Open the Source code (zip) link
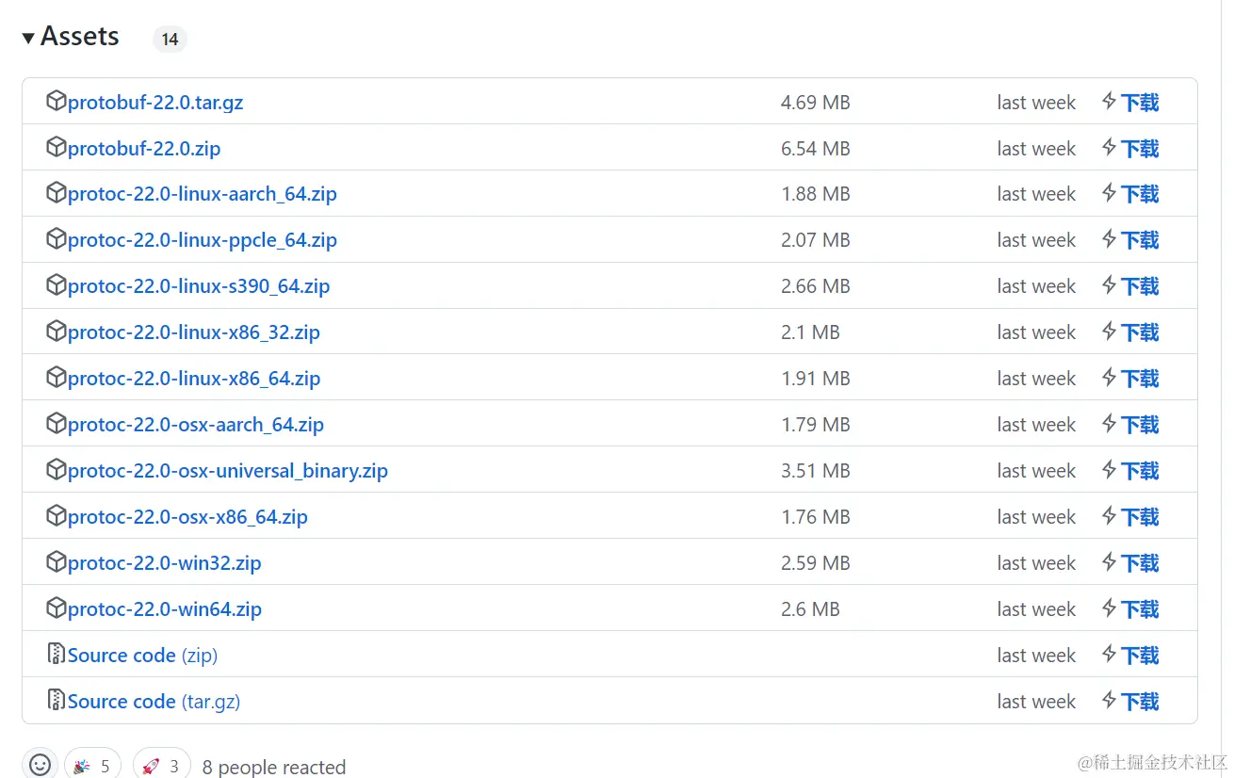 tap(142, 656)
